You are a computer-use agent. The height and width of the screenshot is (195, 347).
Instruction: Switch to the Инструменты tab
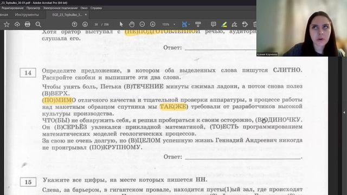pyautogui.click(x=27, y=15)
